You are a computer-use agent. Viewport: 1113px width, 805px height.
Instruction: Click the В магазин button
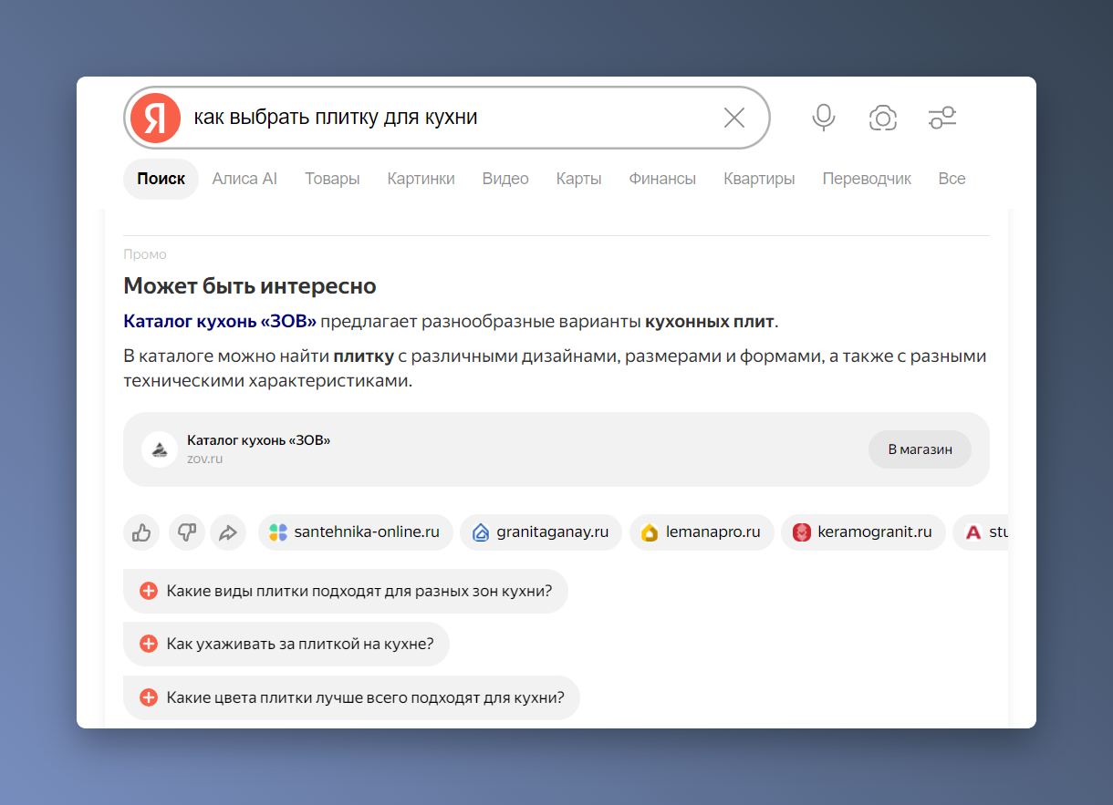click(920, 449)
